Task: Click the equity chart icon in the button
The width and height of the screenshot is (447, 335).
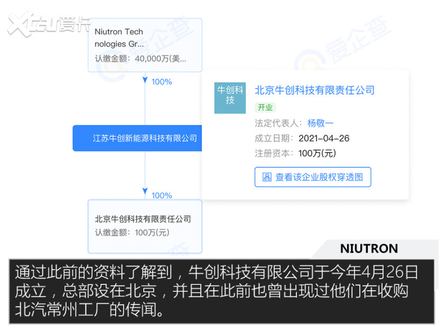Action: coord(267,177)
